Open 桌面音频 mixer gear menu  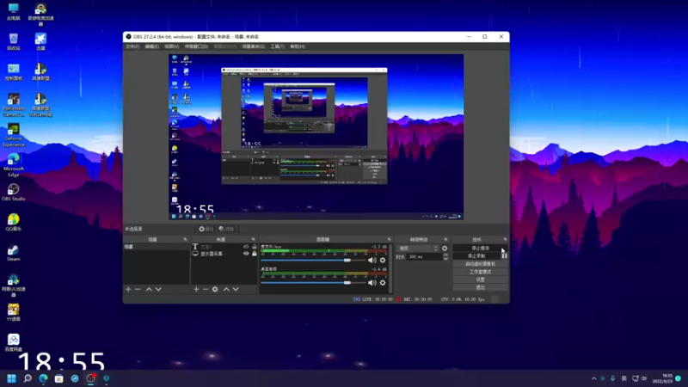(383, 283)
